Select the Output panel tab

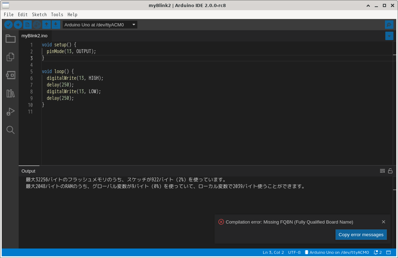pyautogui.click(x=29, y=171)
